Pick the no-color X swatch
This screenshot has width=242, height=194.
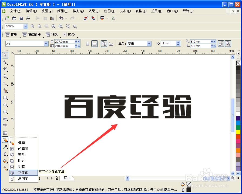(238, 63)
